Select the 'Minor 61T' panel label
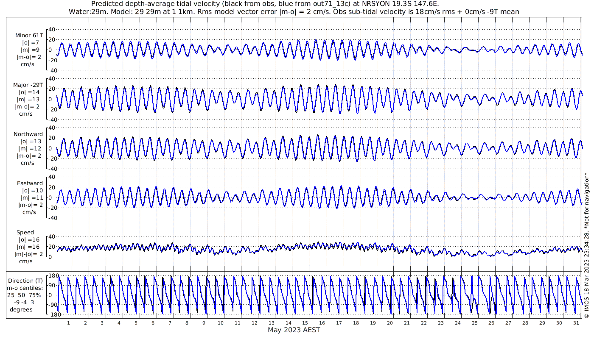 point(29,36)
